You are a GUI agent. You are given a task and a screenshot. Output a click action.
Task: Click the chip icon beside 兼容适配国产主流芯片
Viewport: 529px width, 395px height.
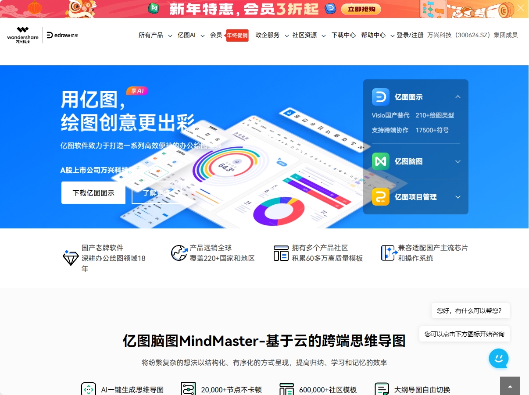[388, 253]
